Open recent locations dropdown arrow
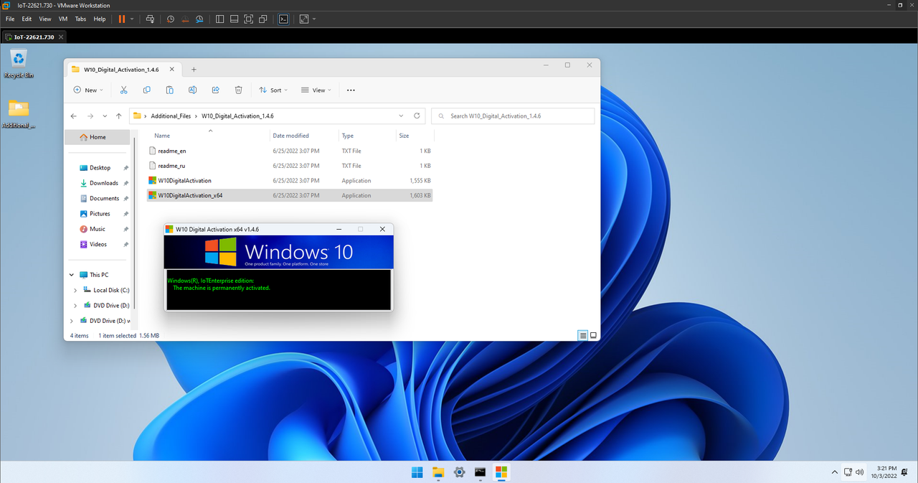The width and height of the screenshot is (918, 483). coord(105,116)
